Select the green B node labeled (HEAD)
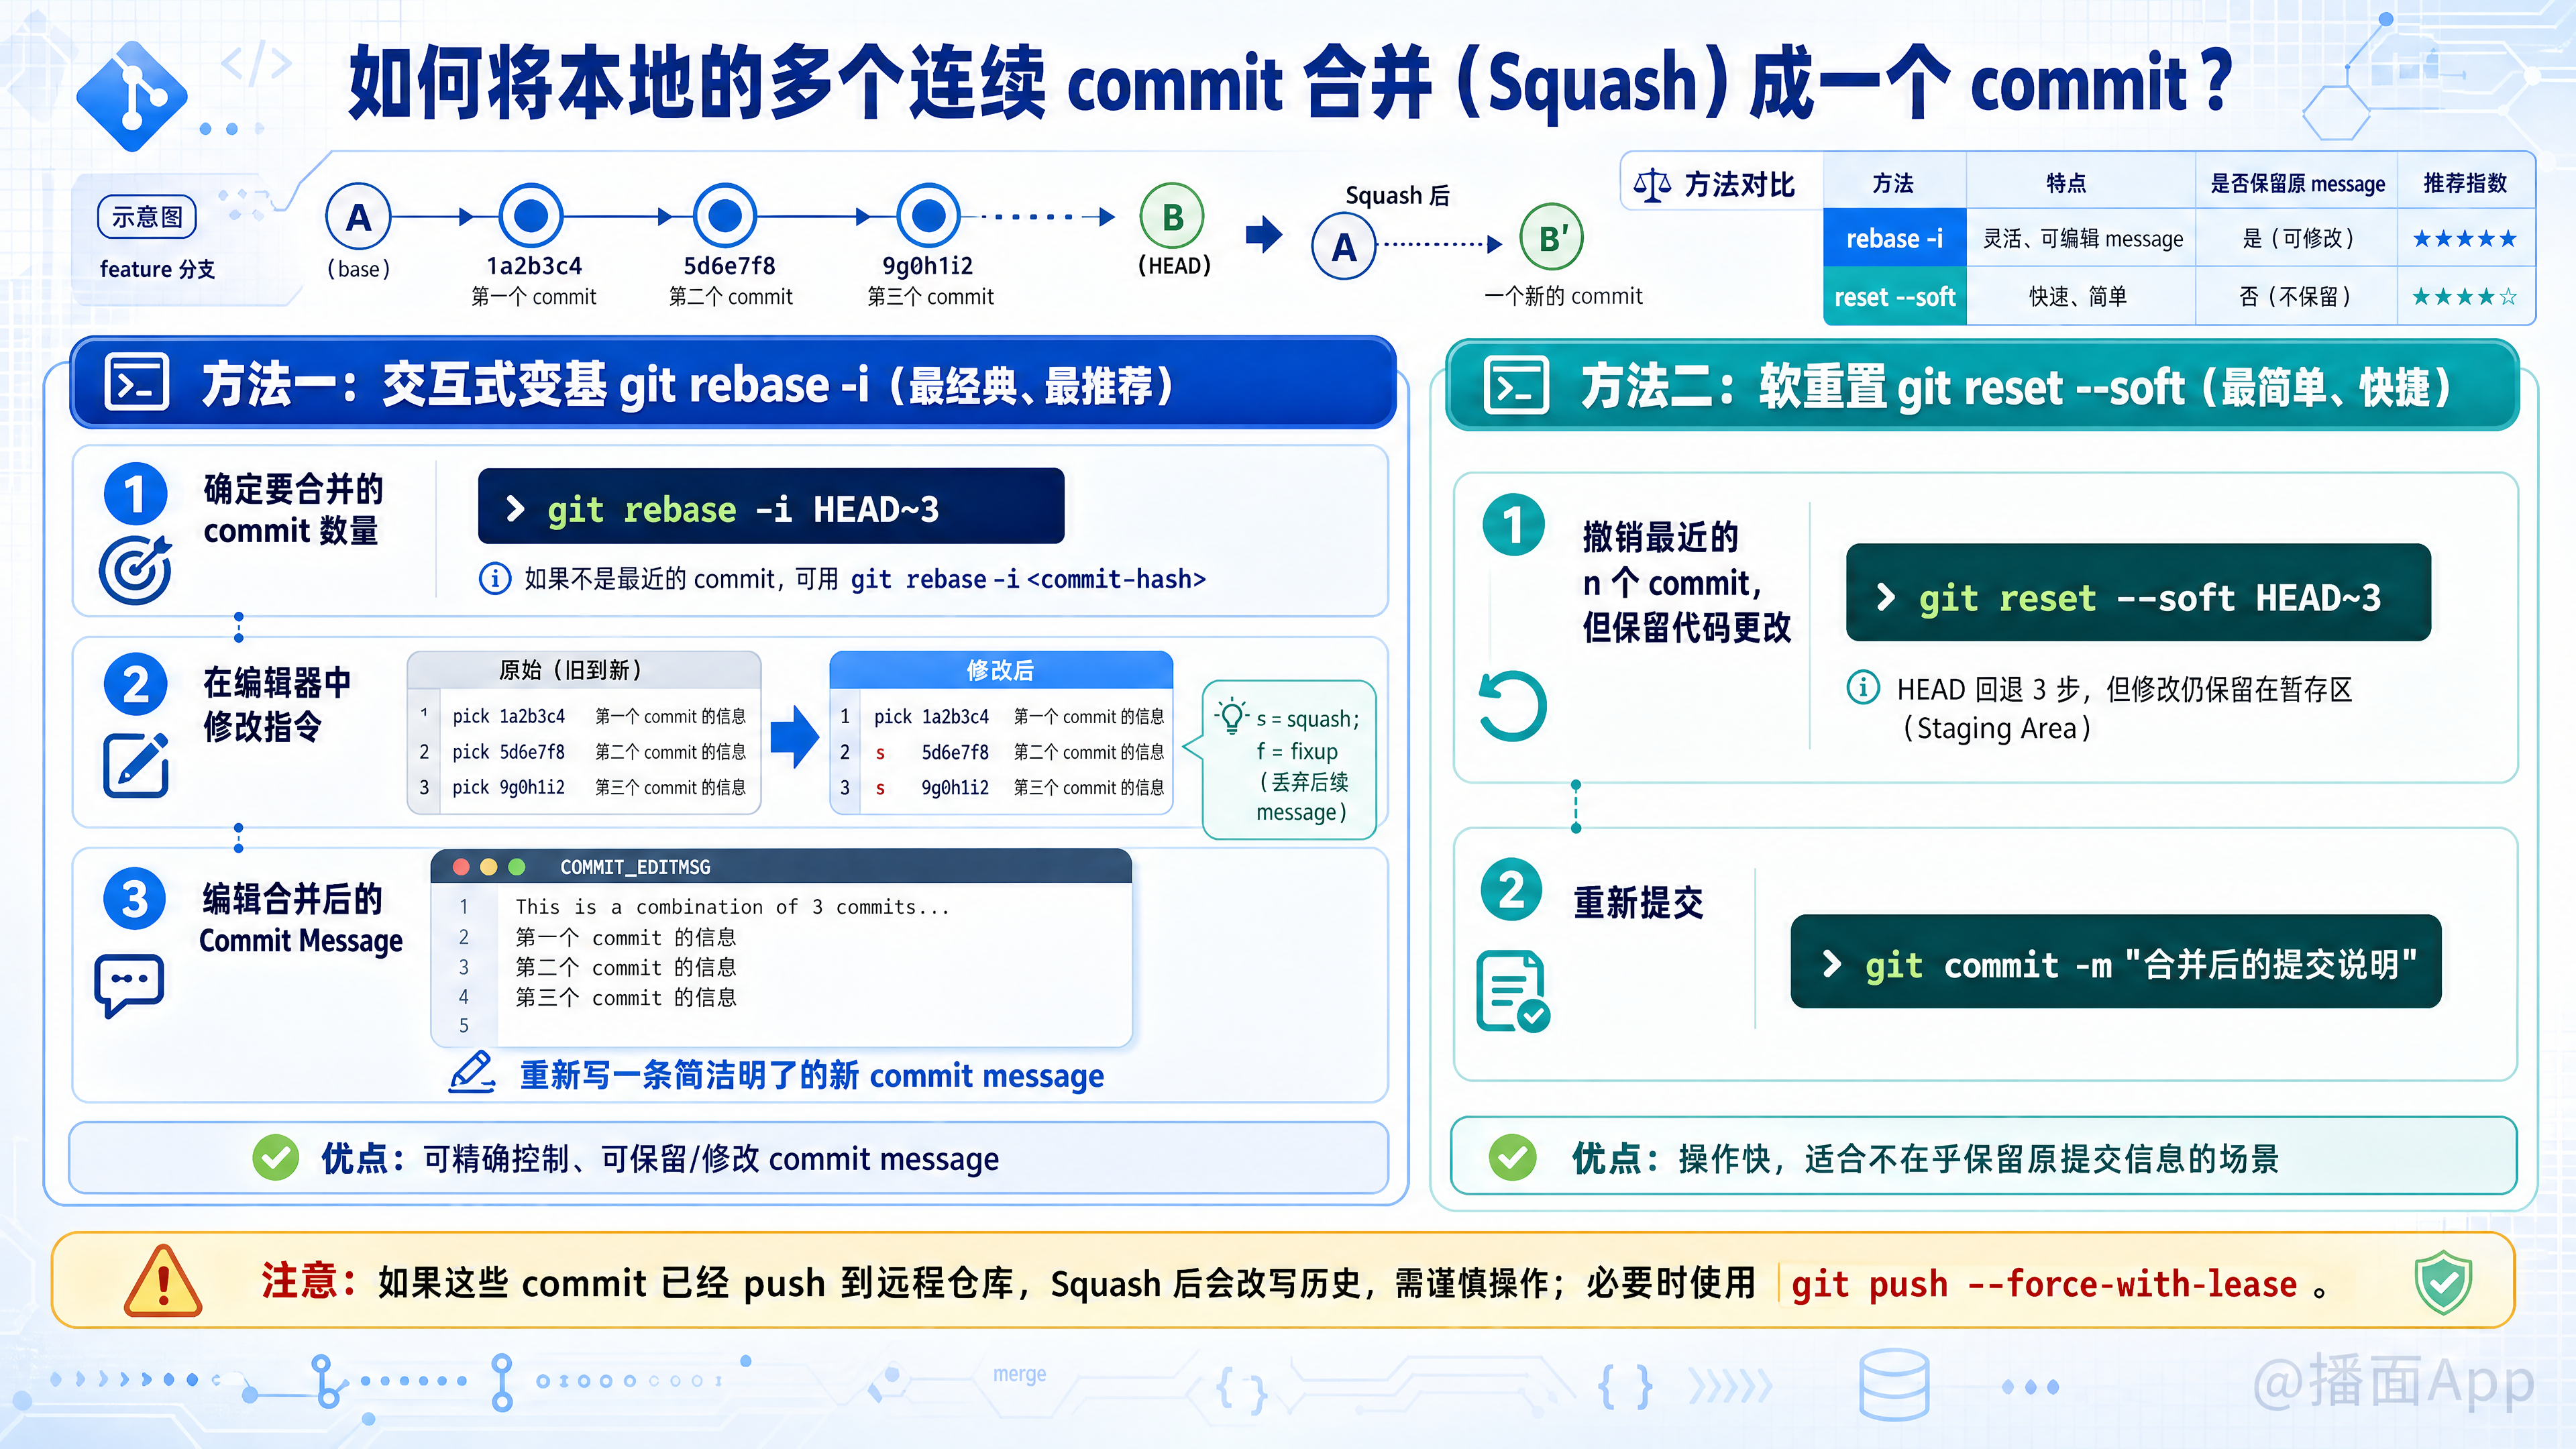The height and width of the screenshot is (1449, 2576). point(1172,216)
